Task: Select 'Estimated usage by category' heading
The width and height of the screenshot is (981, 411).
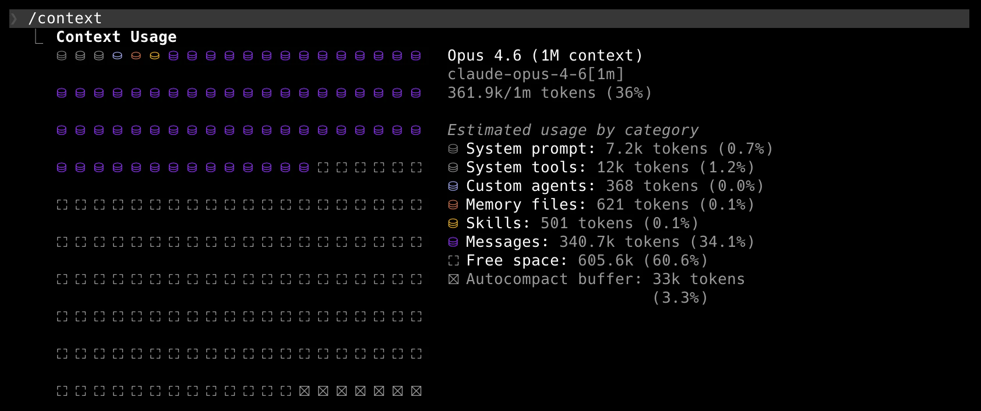Action: click(x=573, y=130)
